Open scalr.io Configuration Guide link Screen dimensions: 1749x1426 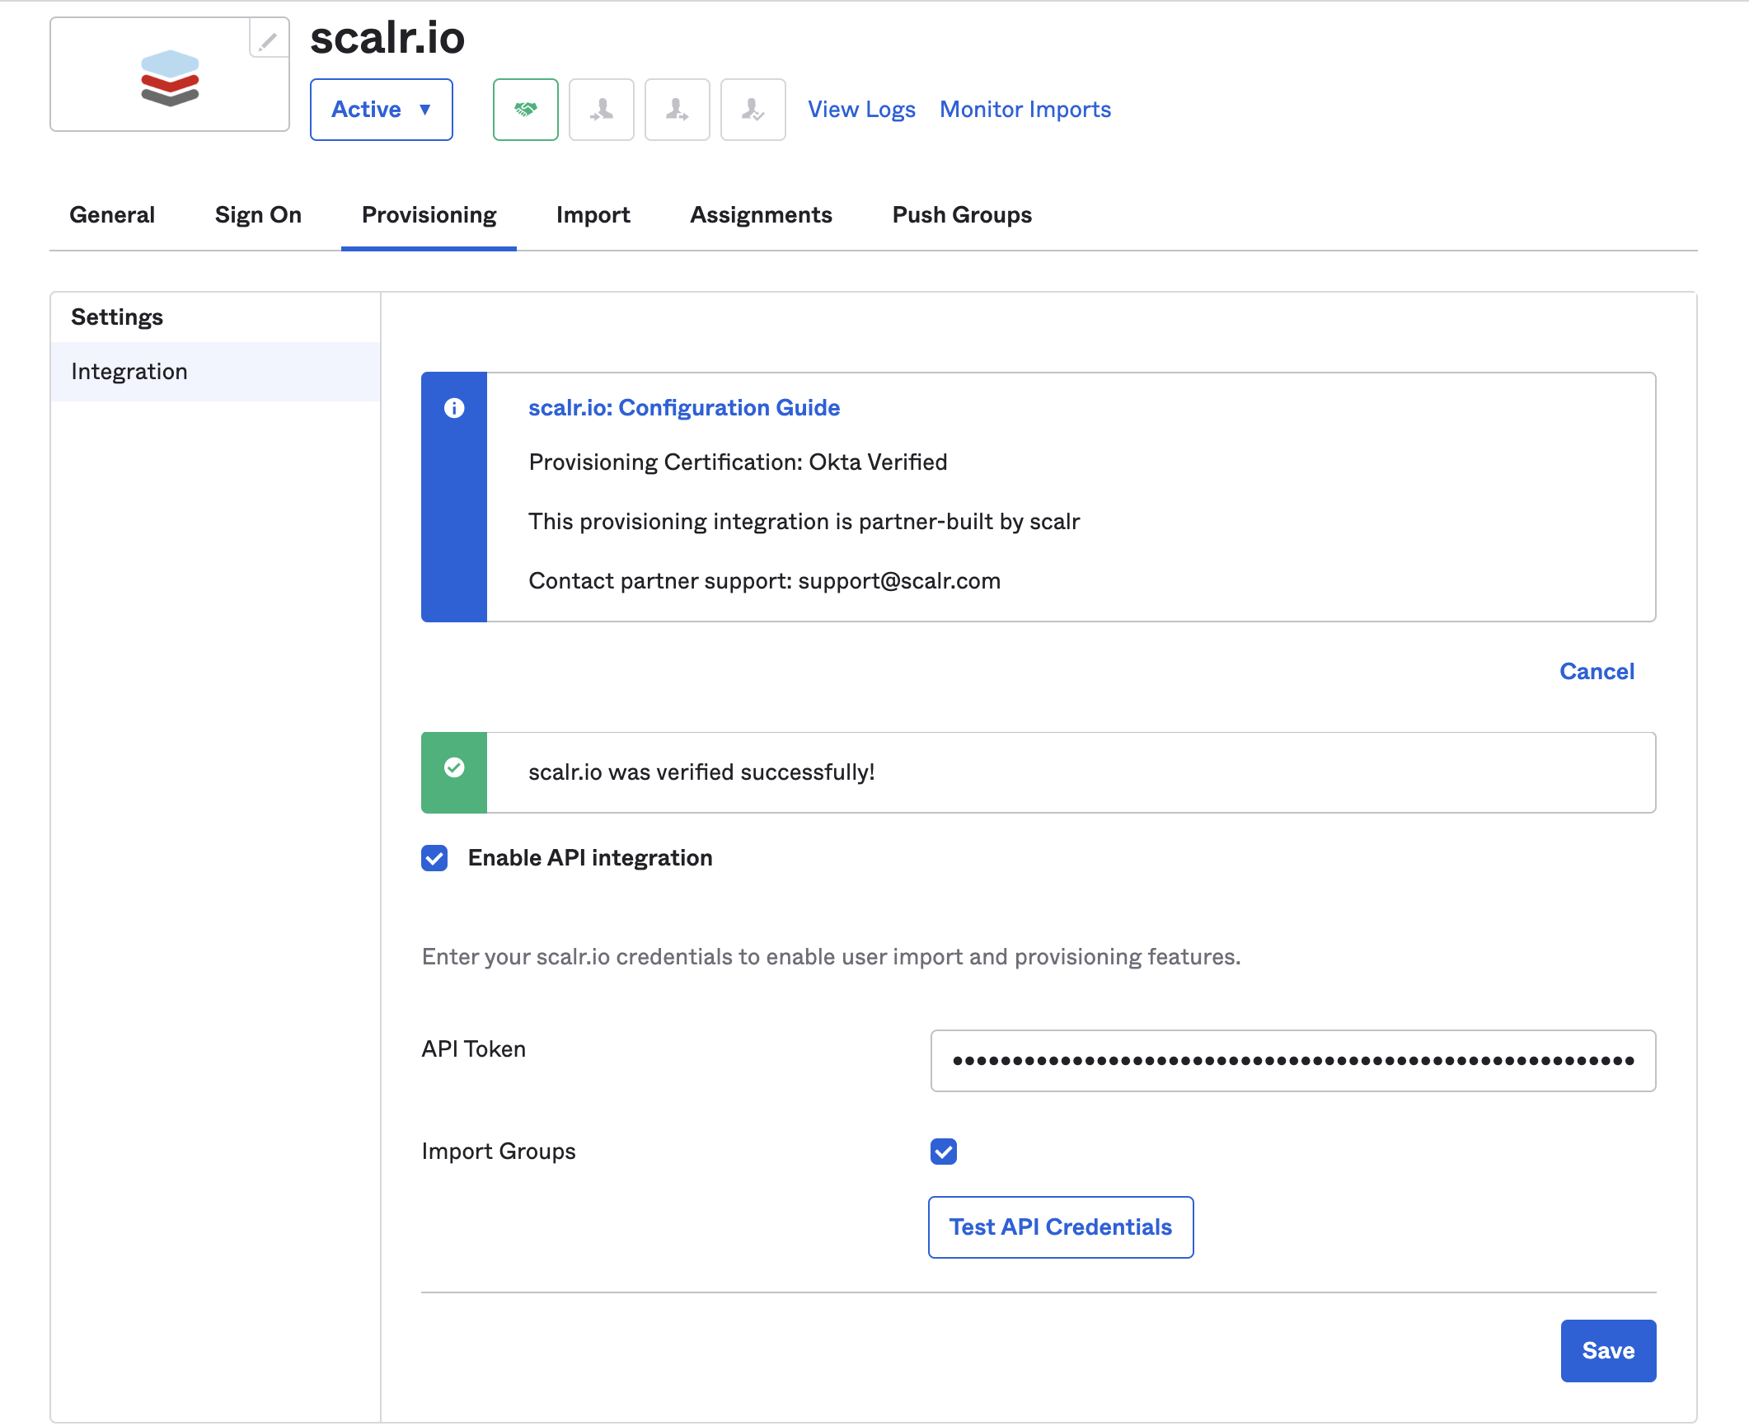(x=683, y=408)
